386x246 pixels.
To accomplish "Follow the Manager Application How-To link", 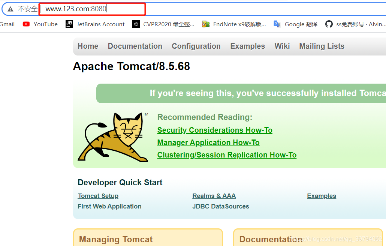I will point(208,142).
